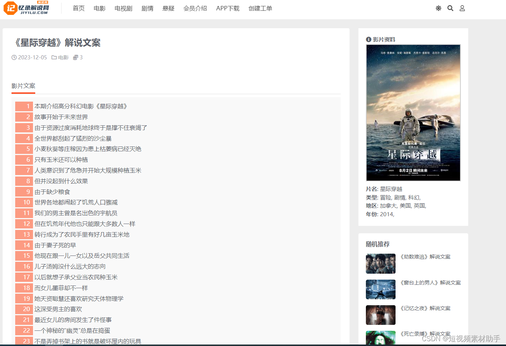Click line 19 她天资聪慧还喜欢研究天体物理学

79,299
